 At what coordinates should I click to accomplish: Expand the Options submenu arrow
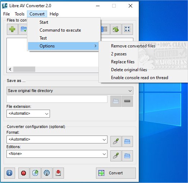(x=95, y=46)
